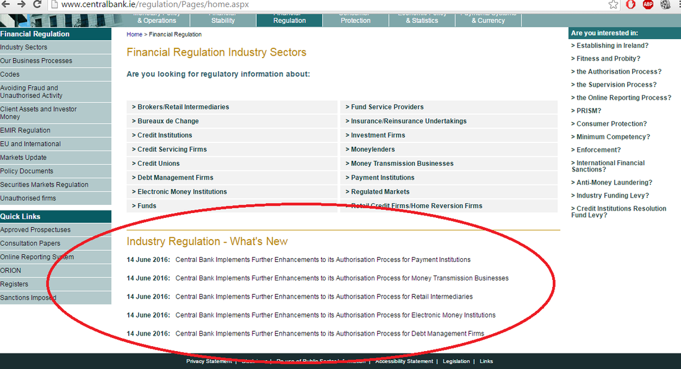Image resolution: width=681 pixels, height=369 pixels.
Task: Open Industry Funding Levy? link
Action: (610, 196)
